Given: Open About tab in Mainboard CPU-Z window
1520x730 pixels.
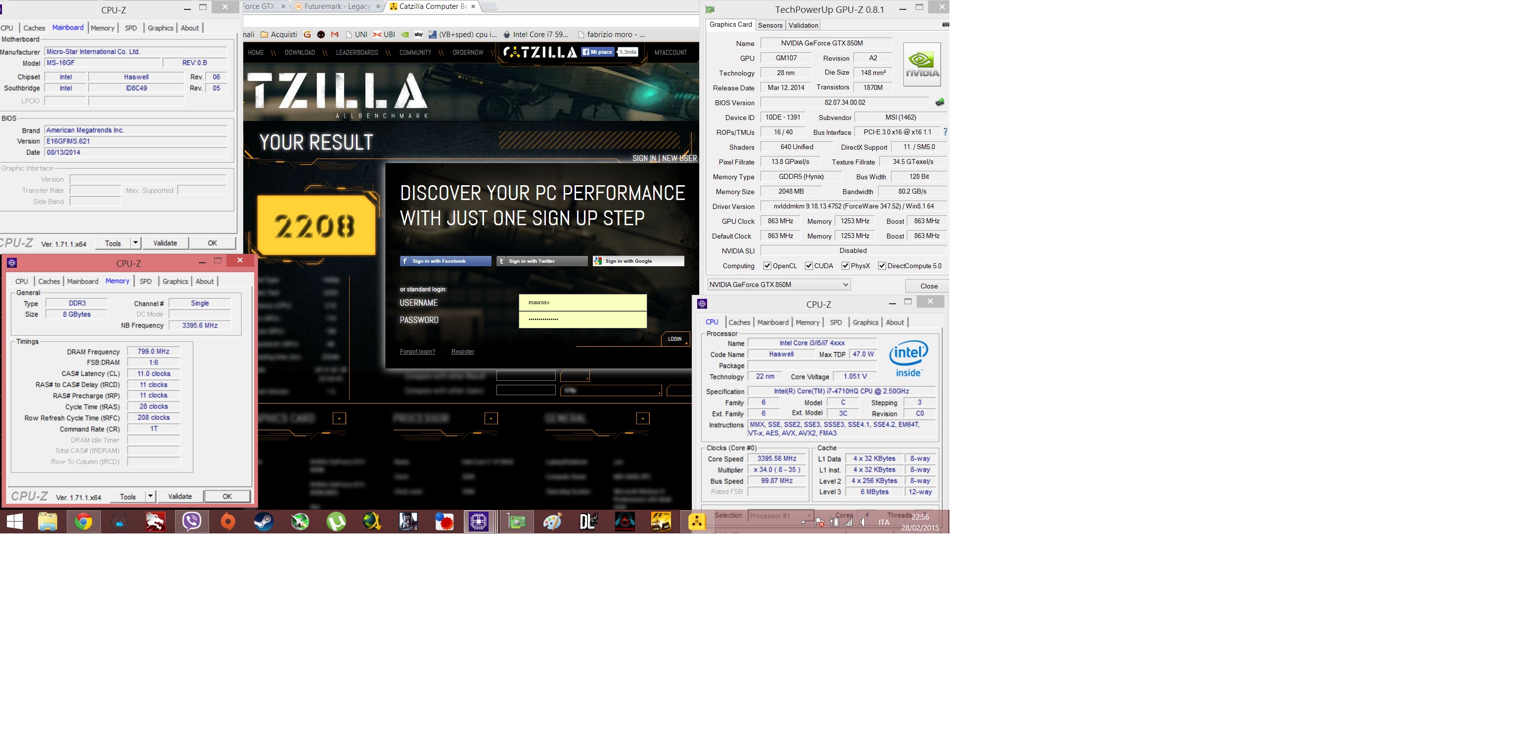Looking at the screenshot, I should click(x=189, y=28).
